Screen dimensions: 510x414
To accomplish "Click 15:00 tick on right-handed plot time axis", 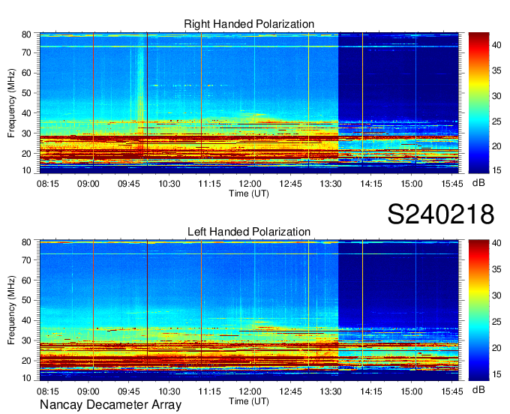I will click(412, 184).
